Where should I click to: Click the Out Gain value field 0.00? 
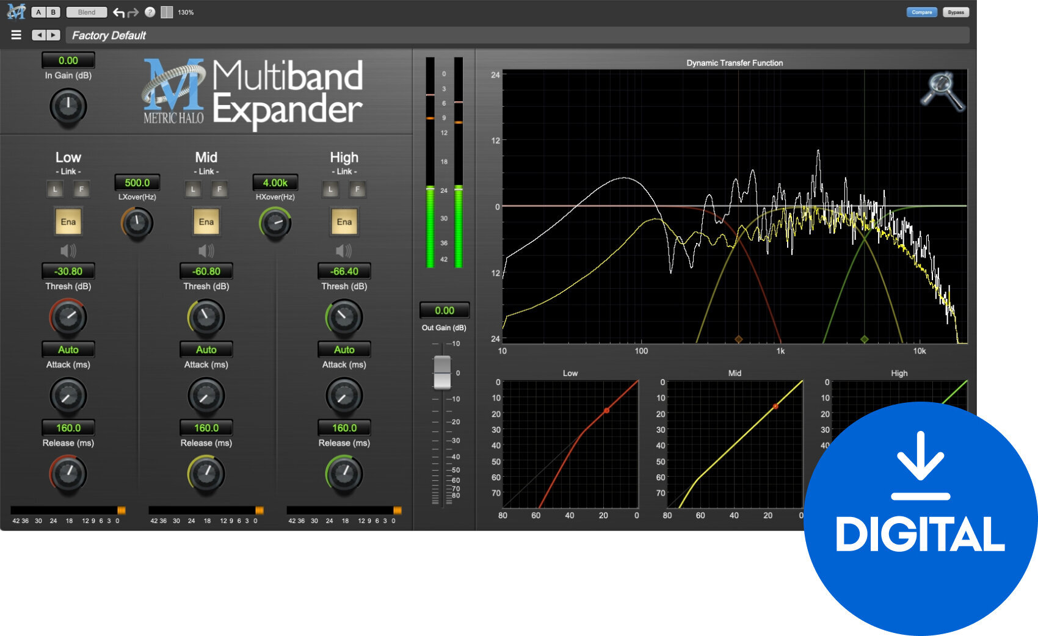pyautogui.click(x=445, y=310)
